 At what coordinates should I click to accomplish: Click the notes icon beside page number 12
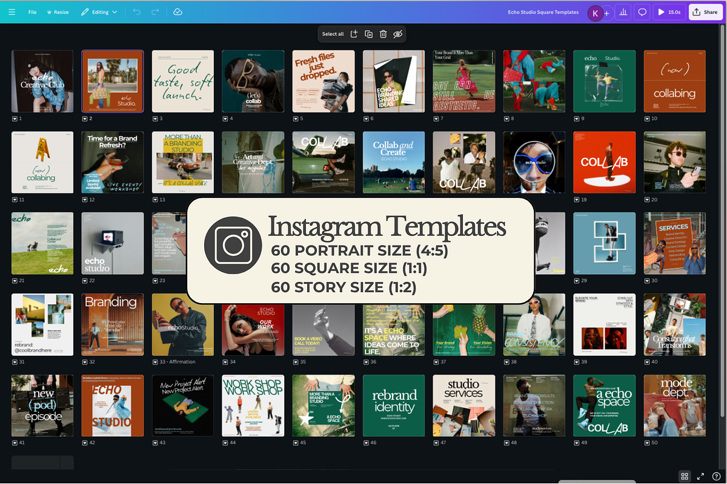(85, 200)
